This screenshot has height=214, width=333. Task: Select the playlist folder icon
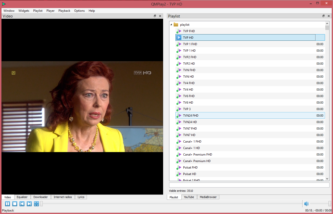tap(176, 24)
